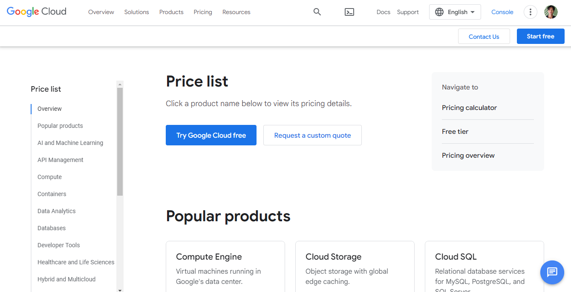
Task: Expand the English language dropdown arrow
Action: click(473, 12)
